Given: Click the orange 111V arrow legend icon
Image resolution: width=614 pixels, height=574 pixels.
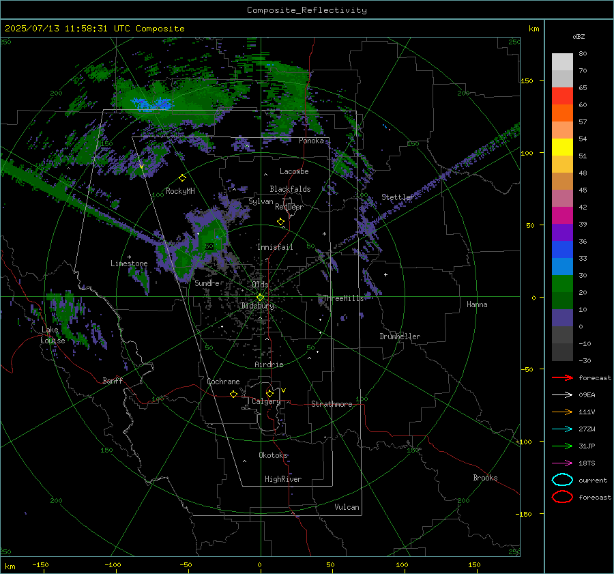Looking at the screenshot, I should (x=562, y=412).
